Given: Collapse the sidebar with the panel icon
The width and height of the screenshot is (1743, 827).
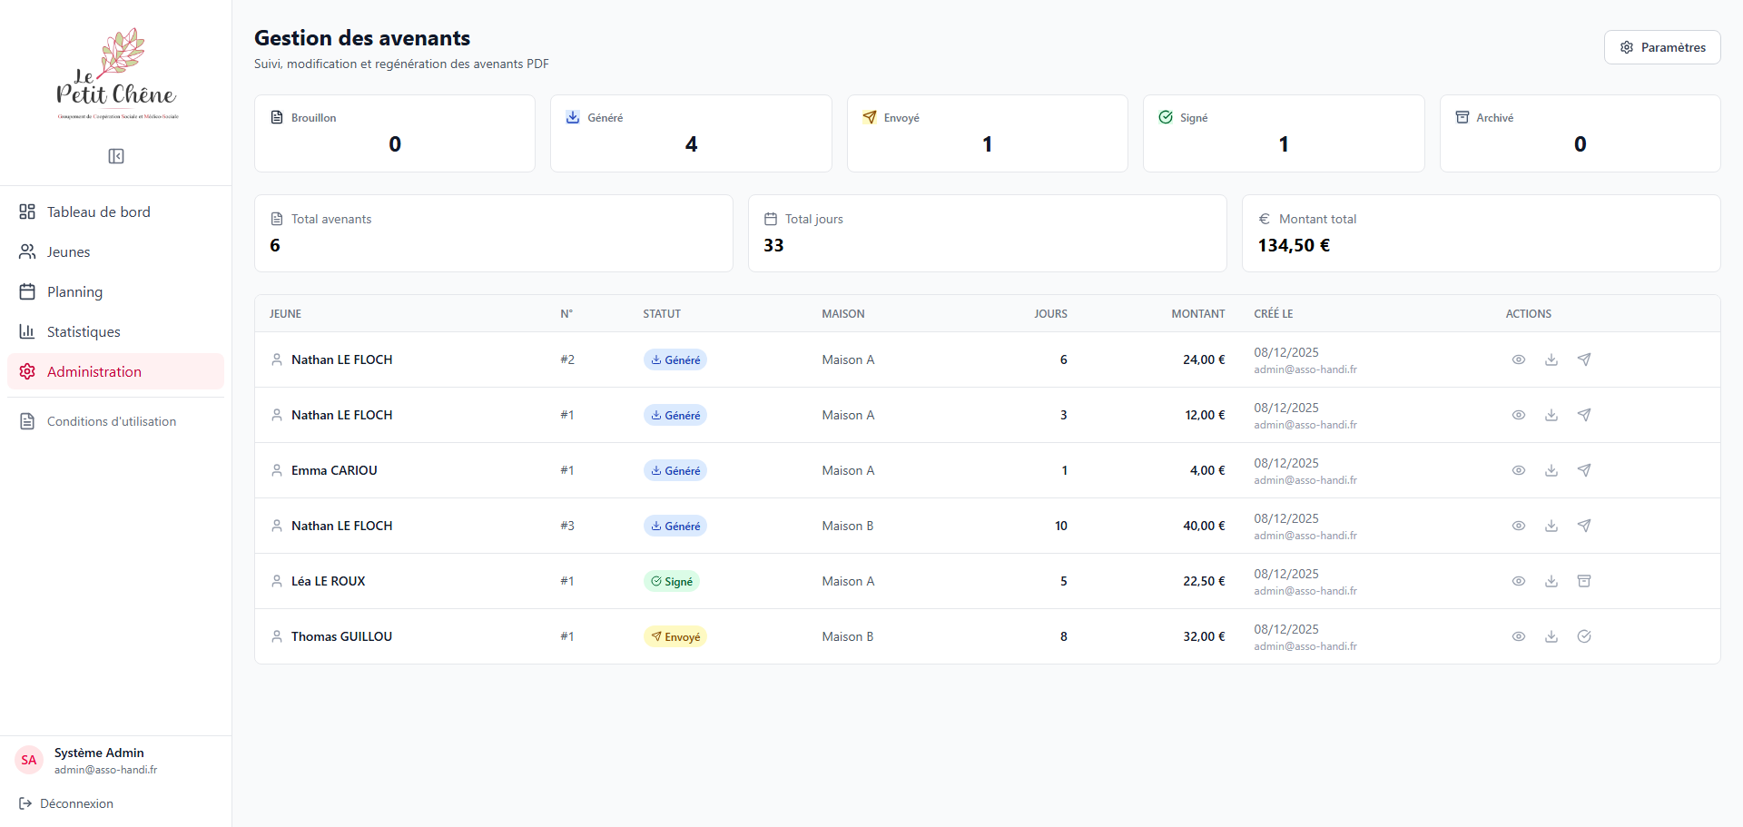Looking at the screenshot, I should click(x=116, y=156).
